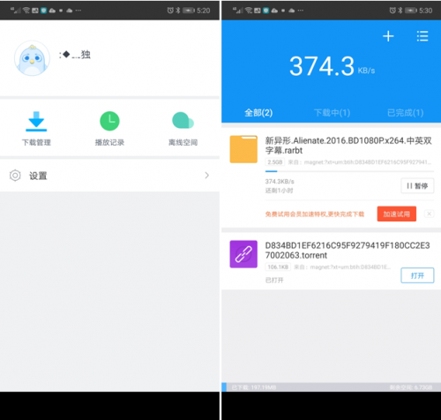The width and height of the screenshot is (441, 420).
Task: Tap the 2.5GB file size label
Action: click(275, 162)
